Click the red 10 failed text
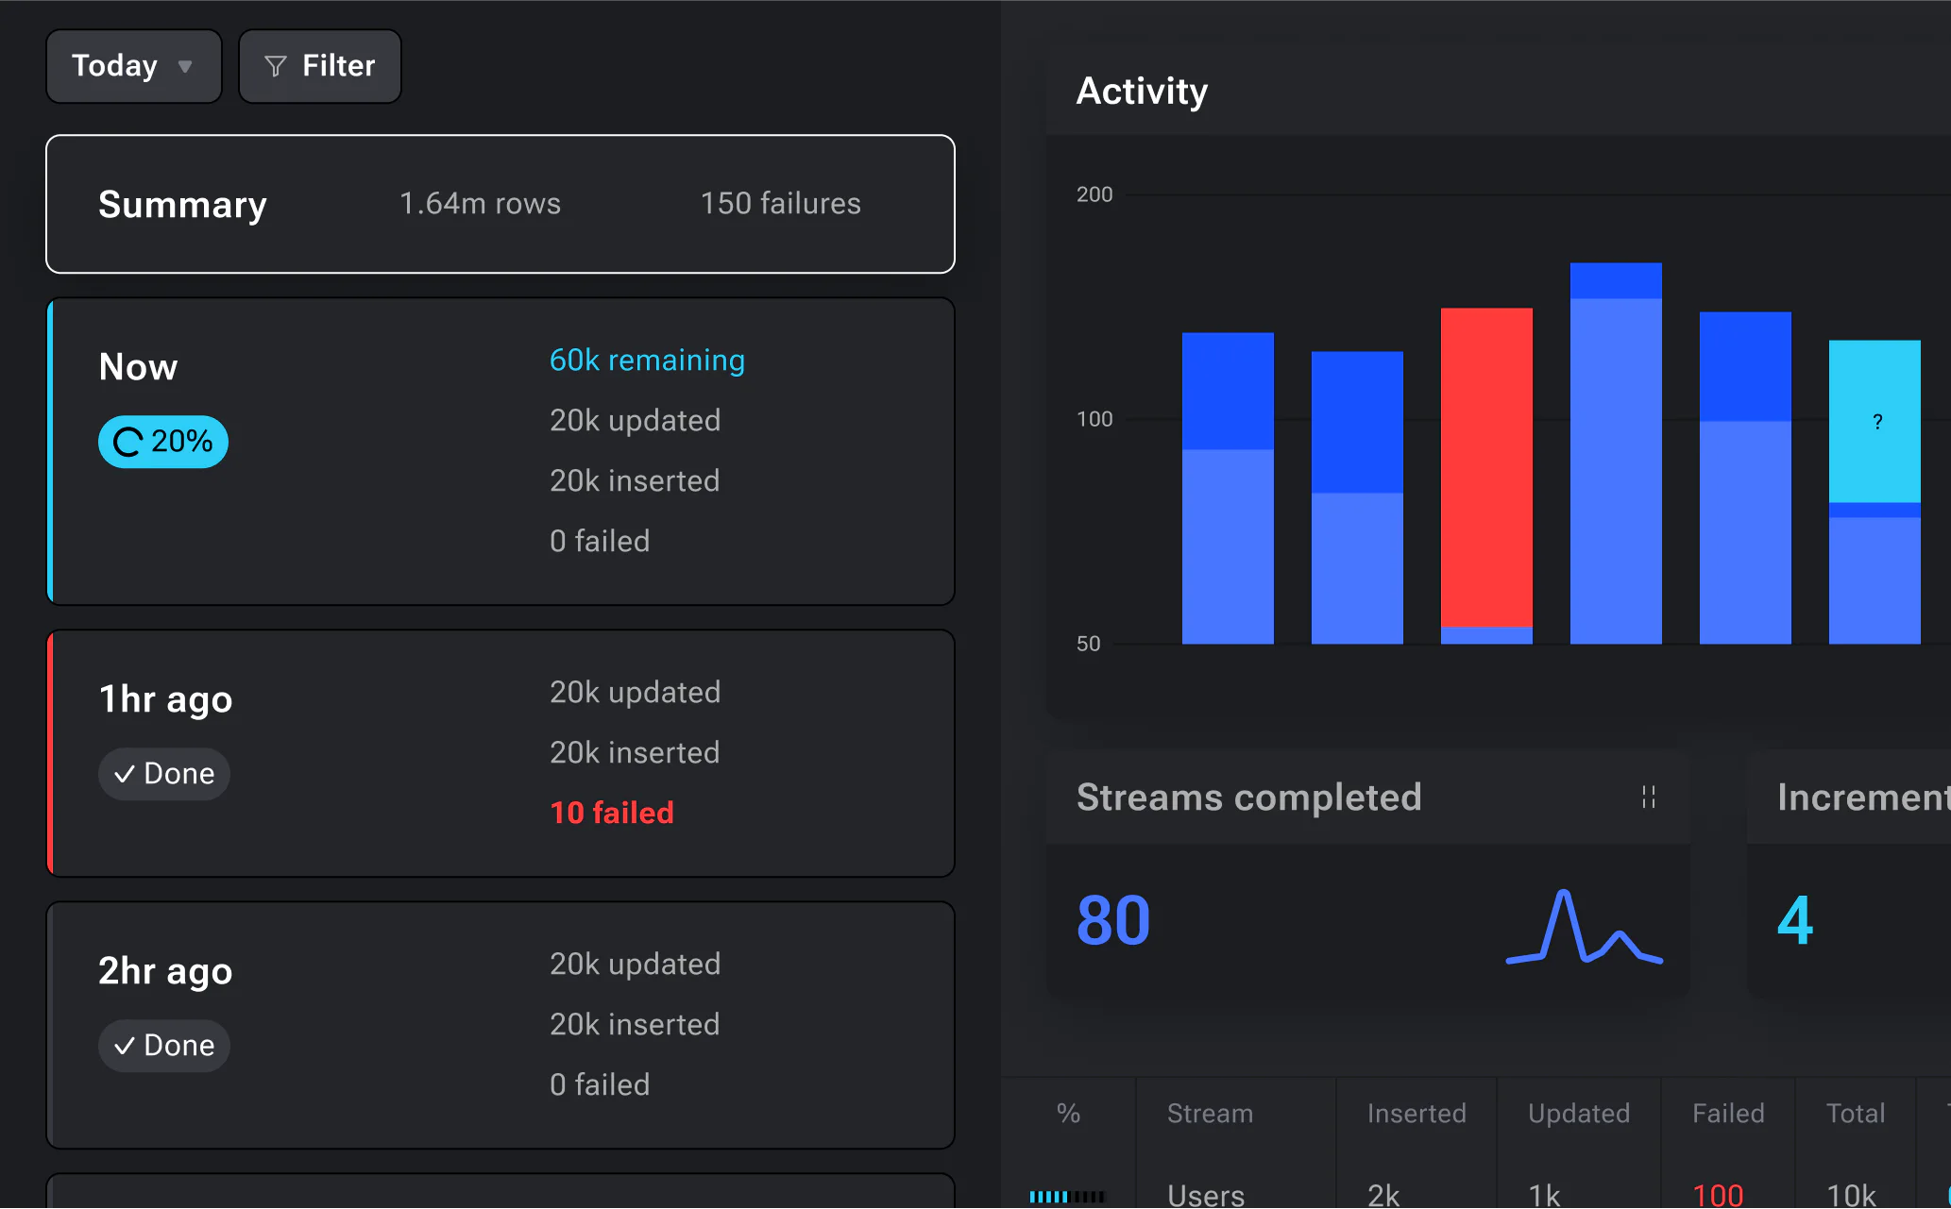 click(x=612, y=813)
